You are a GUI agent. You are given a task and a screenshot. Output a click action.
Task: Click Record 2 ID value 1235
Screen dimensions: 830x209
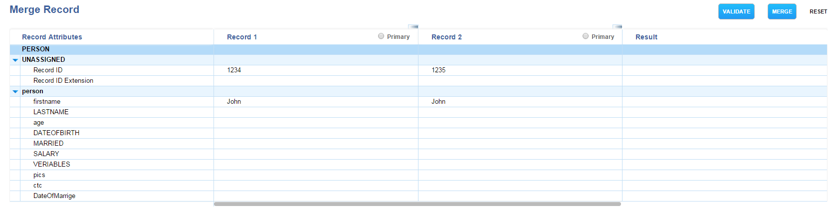tap(438, 70)
